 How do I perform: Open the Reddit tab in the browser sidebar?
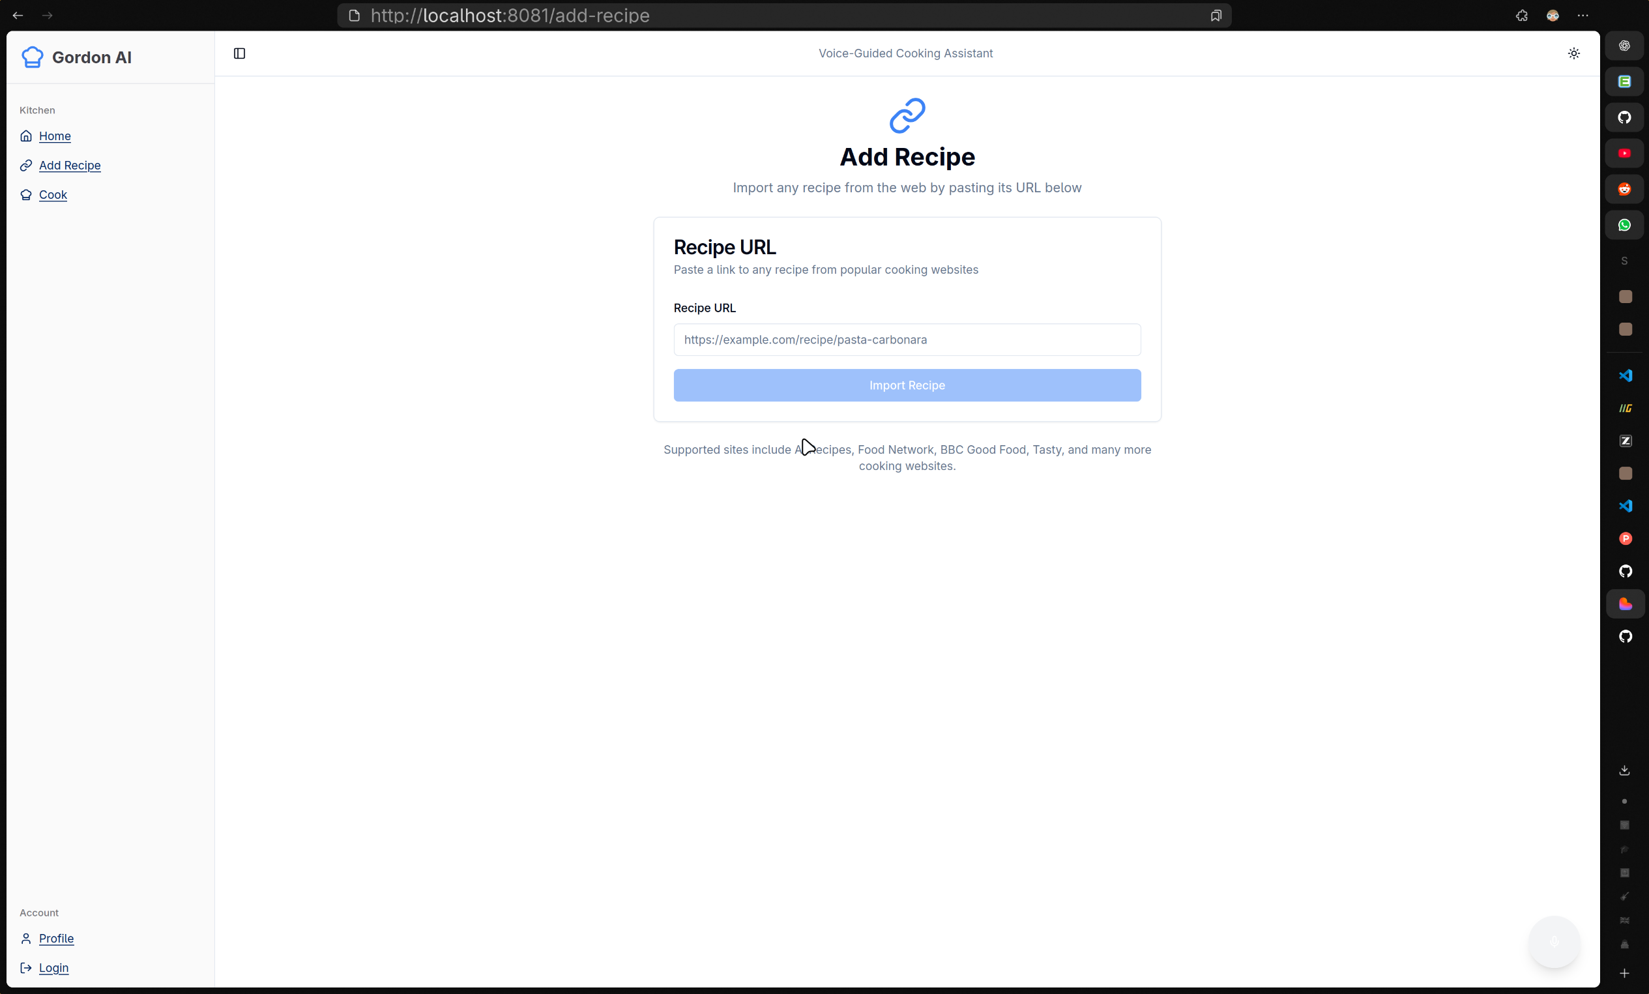[1624, 190]
